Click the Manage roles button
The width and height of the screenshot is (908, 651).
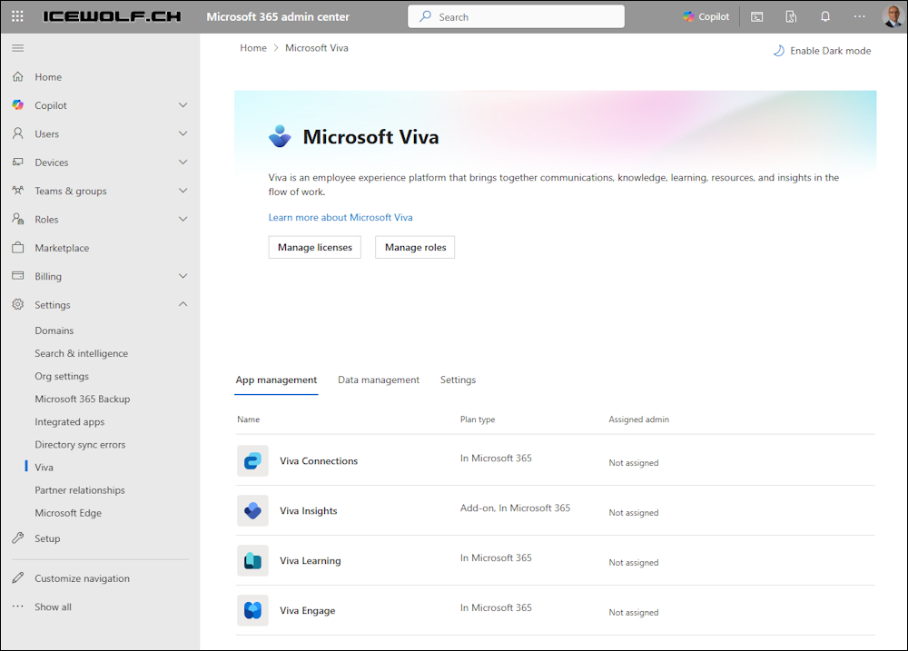click(415, 247)
